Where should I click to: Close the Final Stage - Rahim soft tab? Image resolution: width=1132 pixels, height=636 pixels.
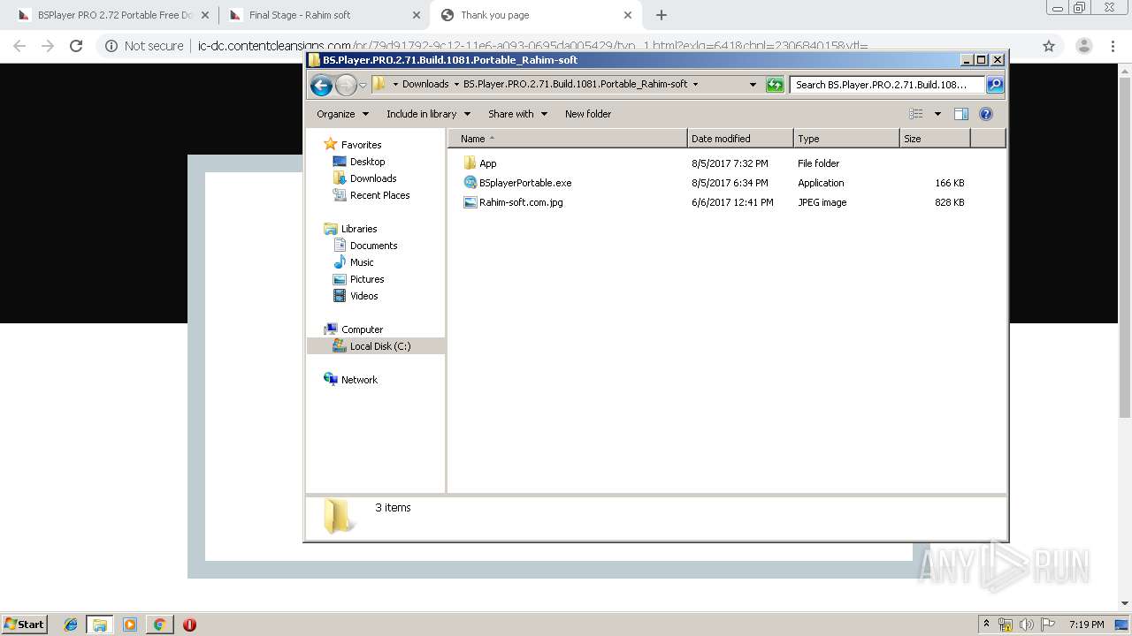[417, 15]
